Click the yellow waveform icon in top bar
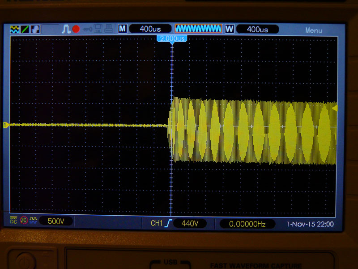The image size is (358, 269). 15,29
